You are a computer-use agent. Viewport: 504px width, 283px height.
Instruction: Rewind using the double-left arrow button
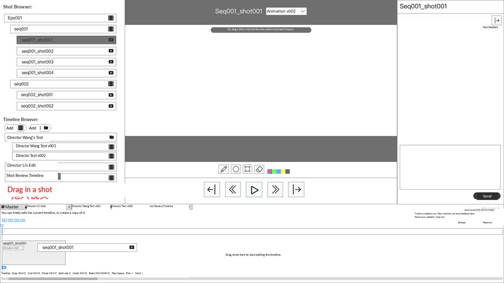(232, 190)
